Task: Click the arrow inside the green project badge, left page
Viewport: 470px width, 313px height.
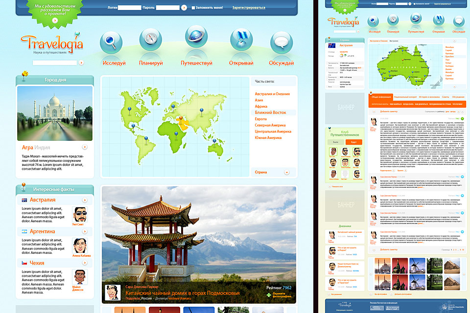Action: 55,21
